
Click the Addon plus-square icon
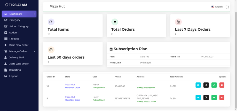coord(6,33)
